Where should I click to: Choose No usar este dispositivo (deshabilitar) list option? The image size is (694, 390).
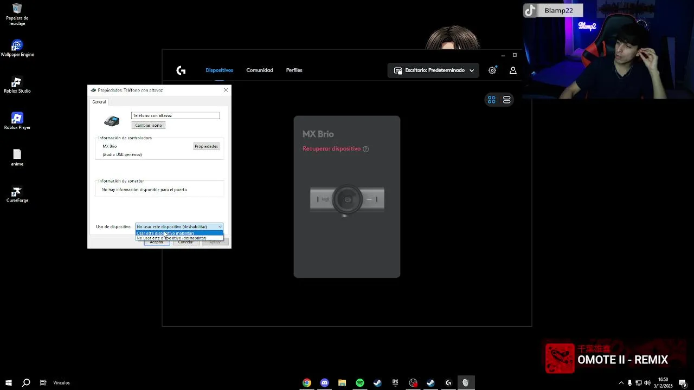point(179,238)
